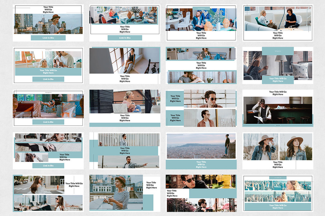Image resolution: width=325 pixels, height=216 pixels.
Task: Click the title under the rooftop laptop photo
Action: pyautogui.click(x=125, y=118)
